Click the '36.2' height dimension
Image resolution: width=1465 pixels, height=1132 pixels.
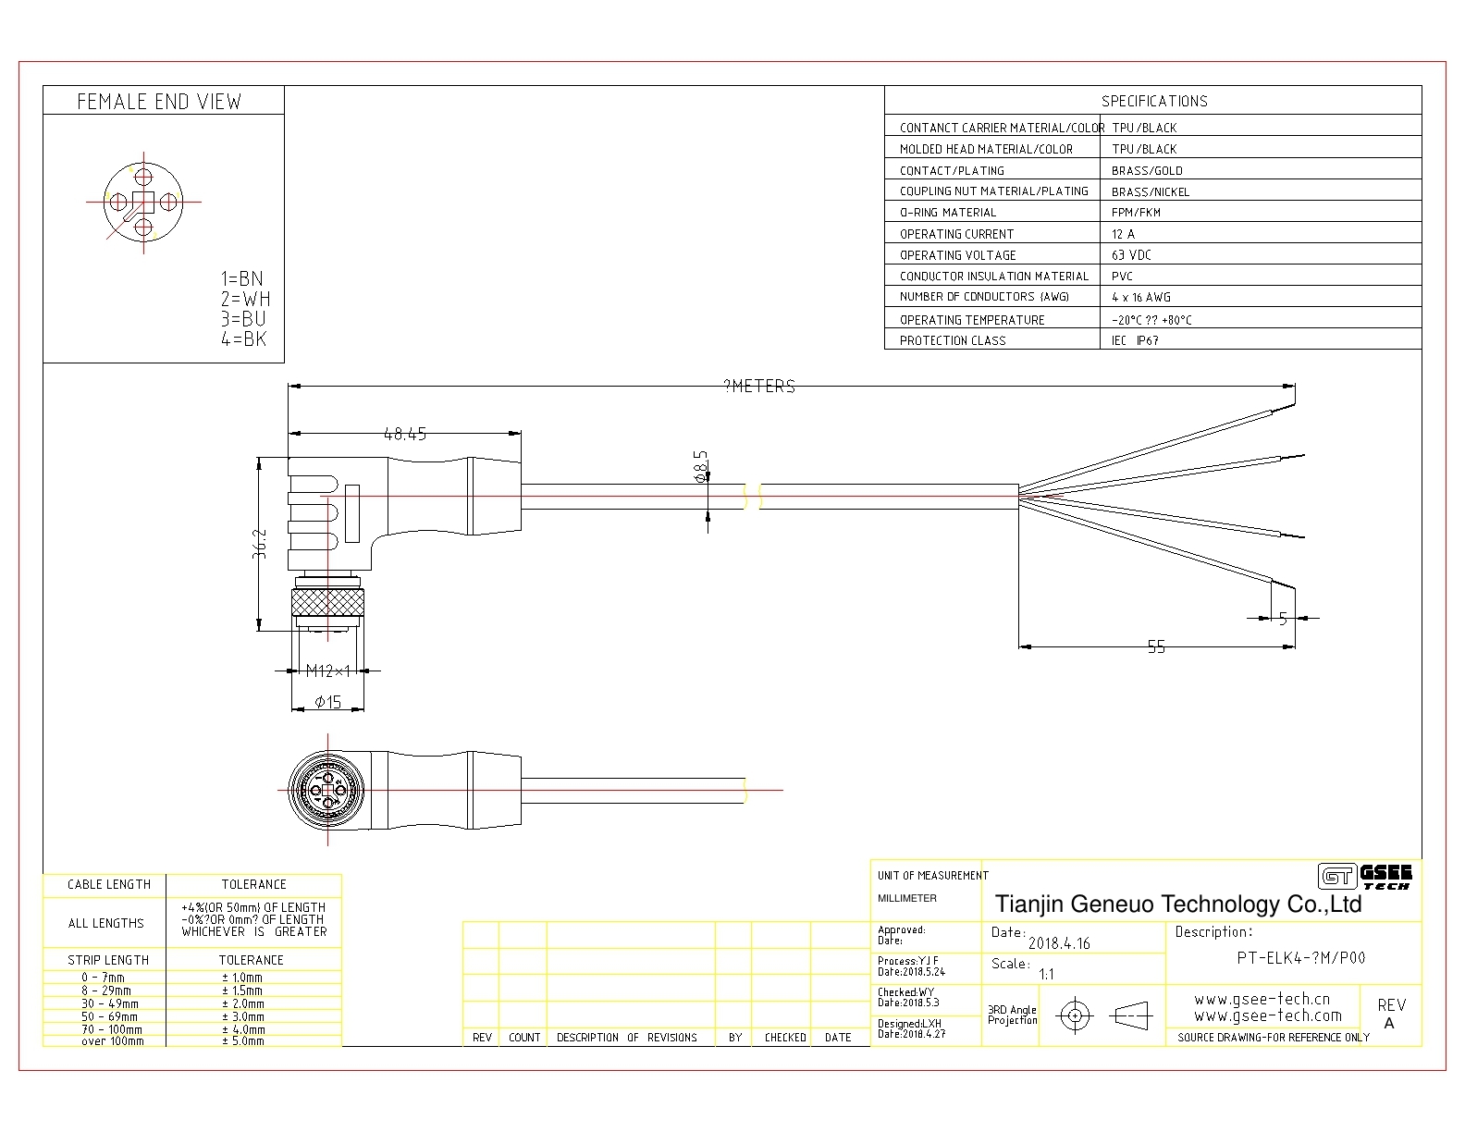tap(260, 543)
